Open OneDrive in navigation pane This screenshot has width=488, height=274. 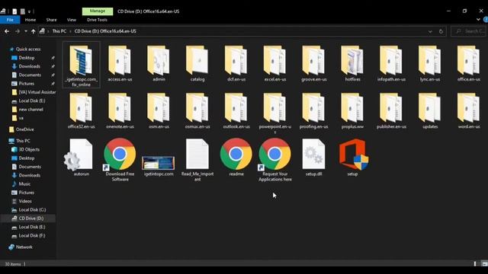click(x=22, y=129)
